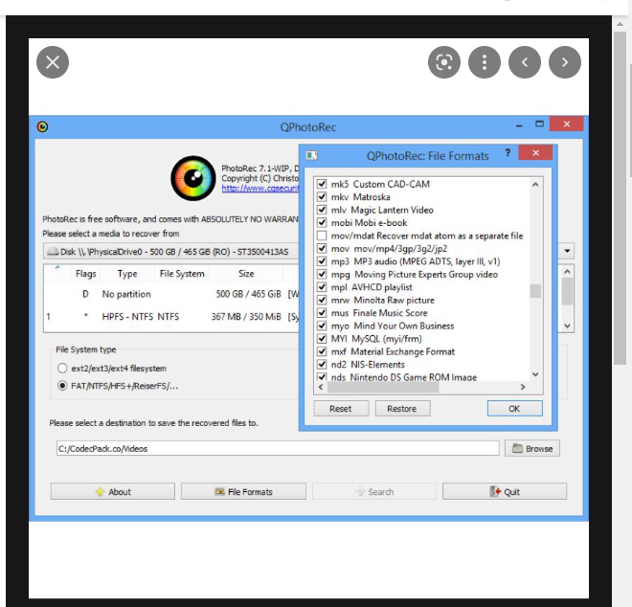This screenshot has width=632, height=607.
Task: Uncheck MYI MySQL format
Action: tap(321, 339)
